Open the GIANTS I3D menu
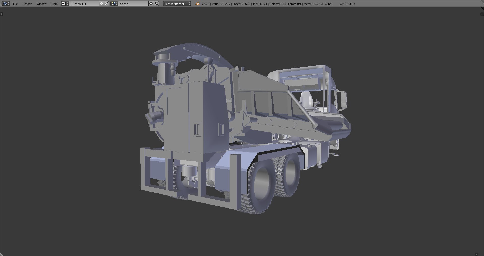Viewport: 484px width, 256px height. 347,4
